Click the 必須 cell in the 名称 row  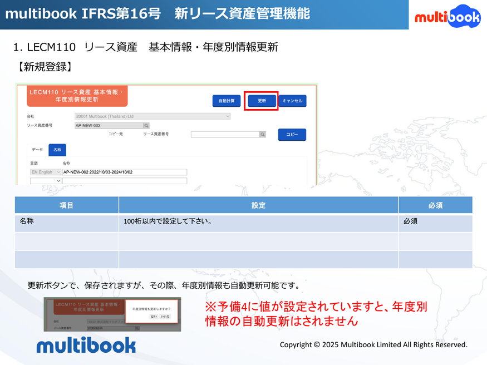point(435,224)
